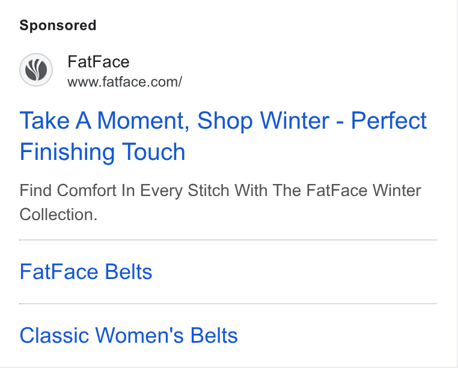Image resolution: width=458 pixels, height=368 pixels.
Task: Click FatFace Winter text in the description
Action: pos(364,191)
